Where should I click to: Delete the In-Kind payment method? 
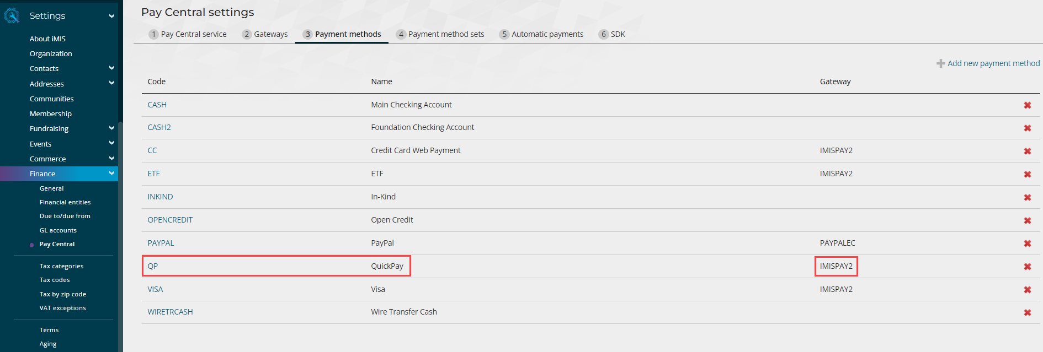(1027, 197)
